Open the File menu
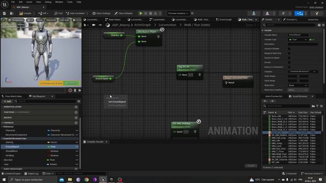 click(x=13, y=2)
